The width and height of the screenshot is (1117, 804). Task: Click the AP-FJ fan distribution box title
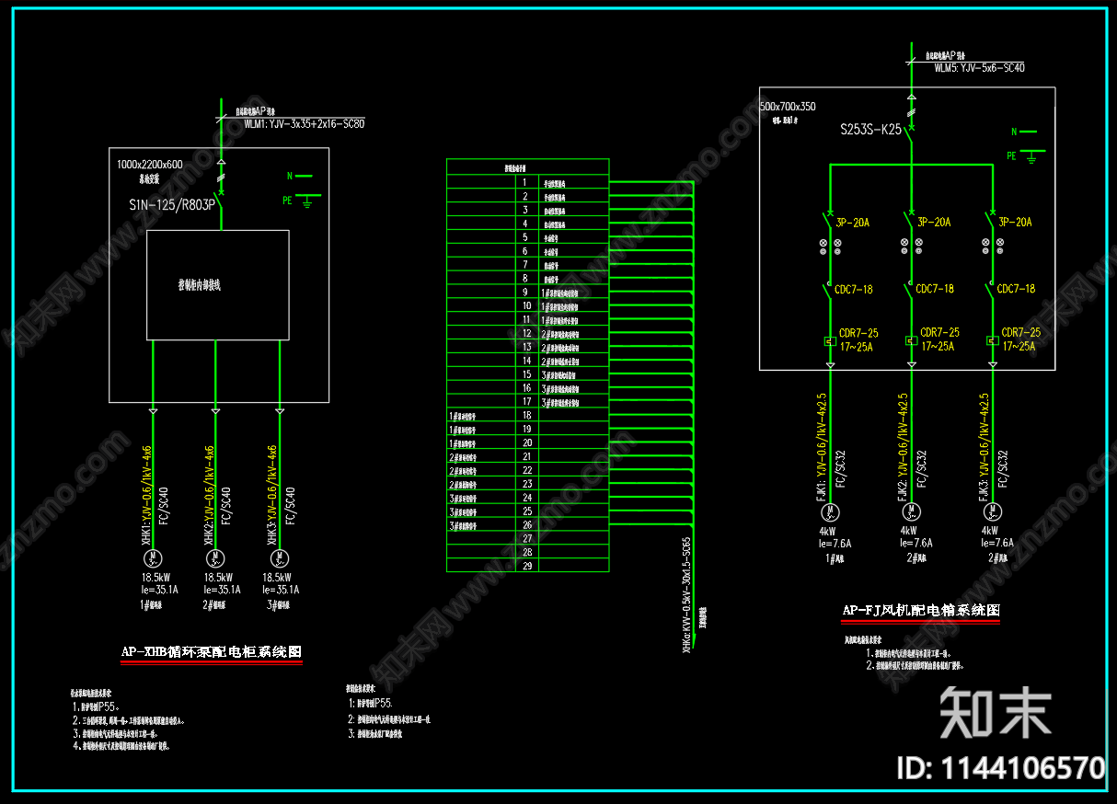921,610
